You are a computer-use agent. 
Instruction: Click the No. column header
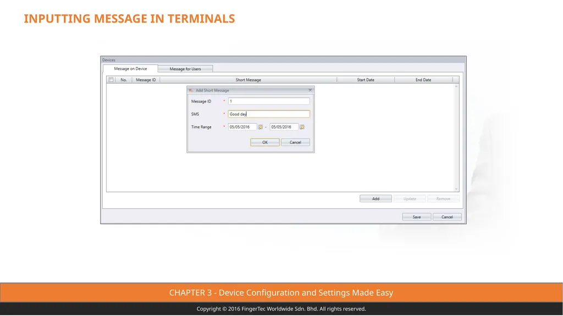pos(124,80)
